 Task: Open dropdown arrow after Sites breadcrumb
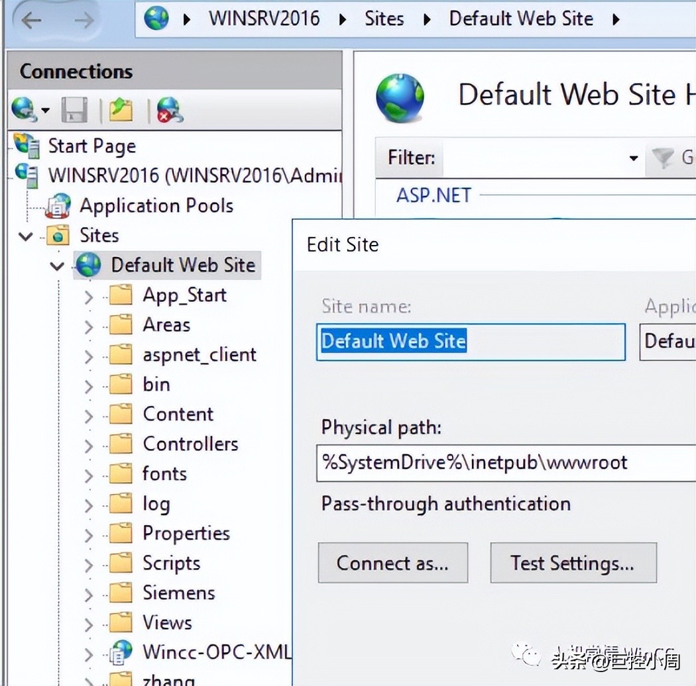[x=427, y=19]
